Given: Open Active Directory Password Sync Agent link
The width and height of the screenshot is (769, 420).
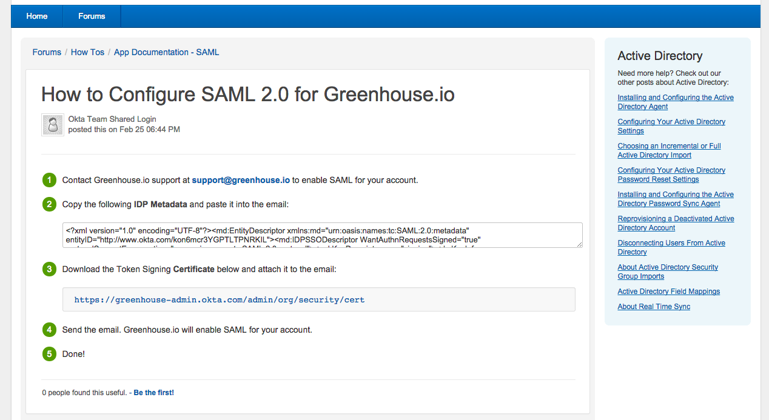Looking at the screenshot, I should click(676, 199).
